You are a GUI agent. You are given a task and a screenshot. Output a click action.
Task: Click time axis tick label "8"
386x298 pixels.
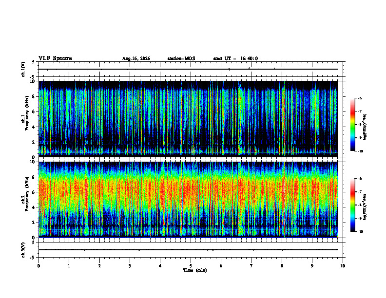click(282, 266)
